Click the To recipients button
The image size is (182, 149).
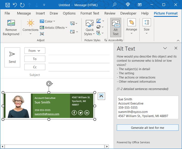click(35, 59)
